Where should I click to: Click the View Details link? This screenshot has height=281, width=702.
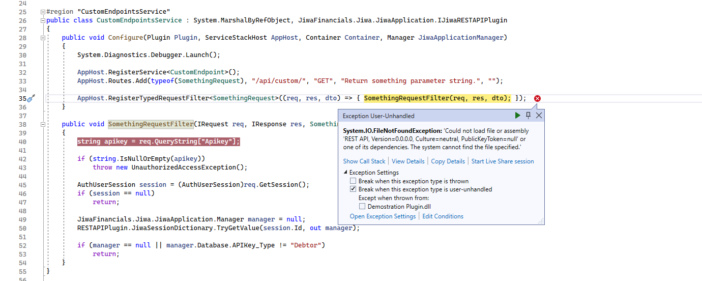click(x=408, y=161)
